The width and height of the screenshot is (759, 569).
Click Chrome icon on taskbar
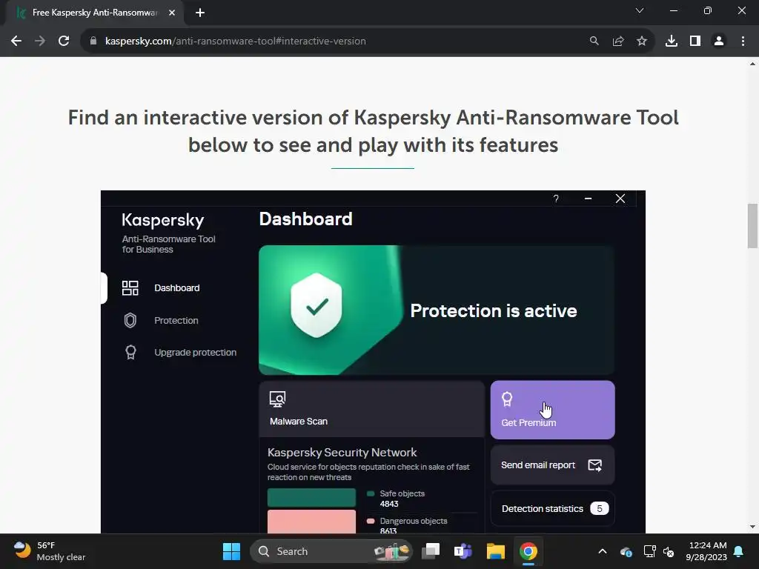coord(528,551)
